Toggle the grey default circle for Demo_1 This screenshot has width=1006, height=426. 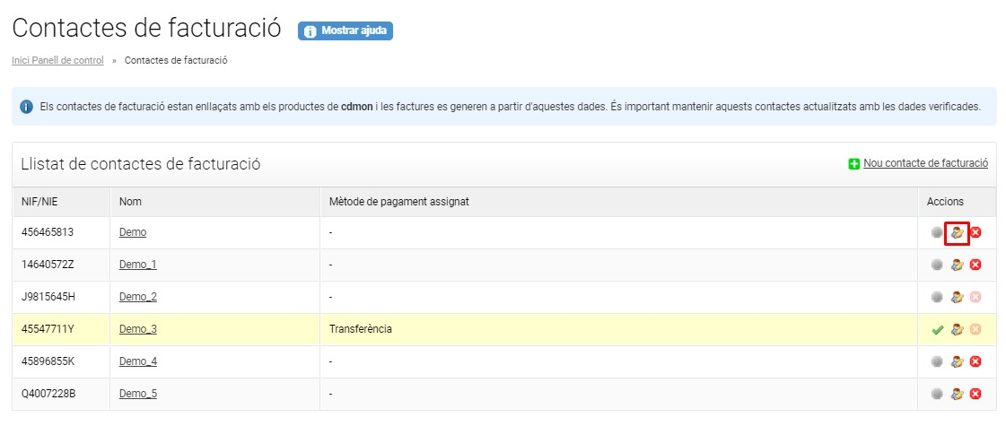click(938, 265)
